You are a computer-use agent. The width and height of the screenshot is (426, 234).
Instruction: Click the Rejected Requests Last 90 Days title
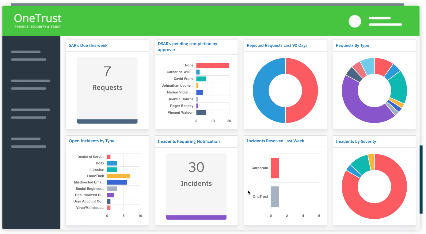277,45
